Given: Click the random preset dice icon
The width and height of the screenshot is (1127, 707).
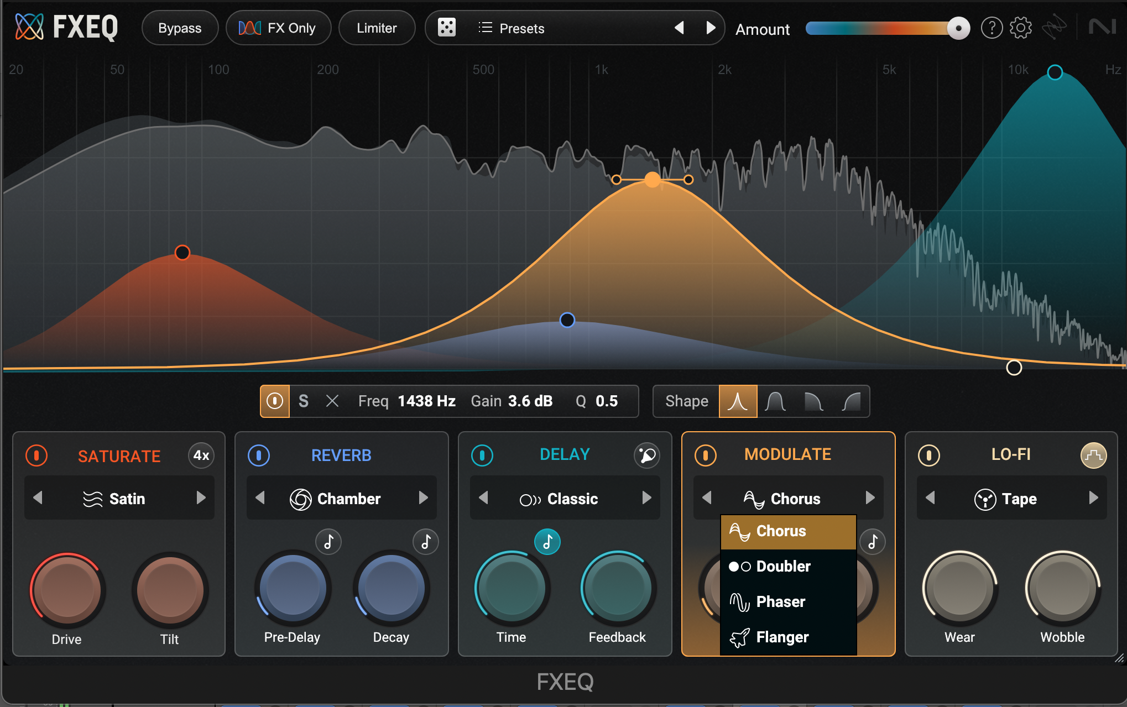Looking at the screenshot, I should click(446, 28).
